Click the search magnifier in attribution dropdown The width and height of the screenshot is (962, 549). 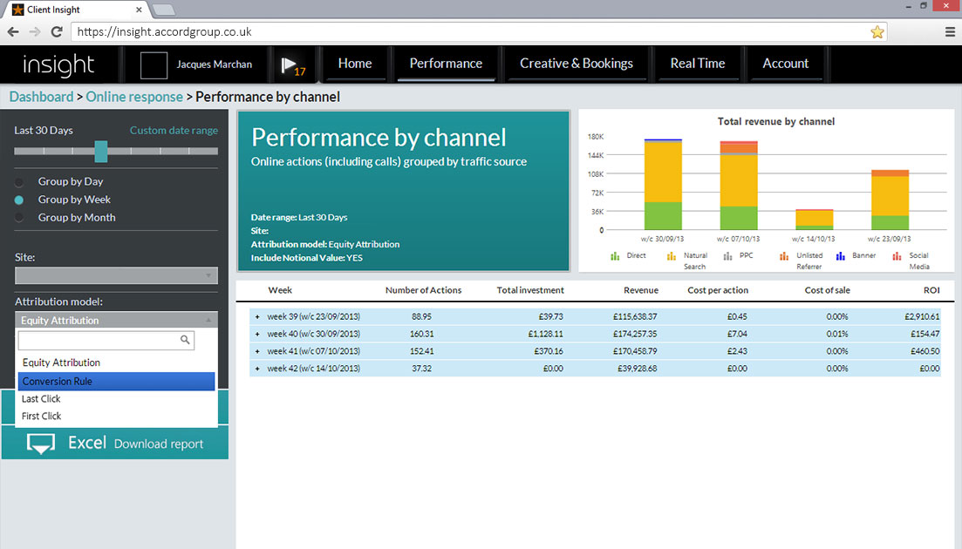(x=185, y=340)
